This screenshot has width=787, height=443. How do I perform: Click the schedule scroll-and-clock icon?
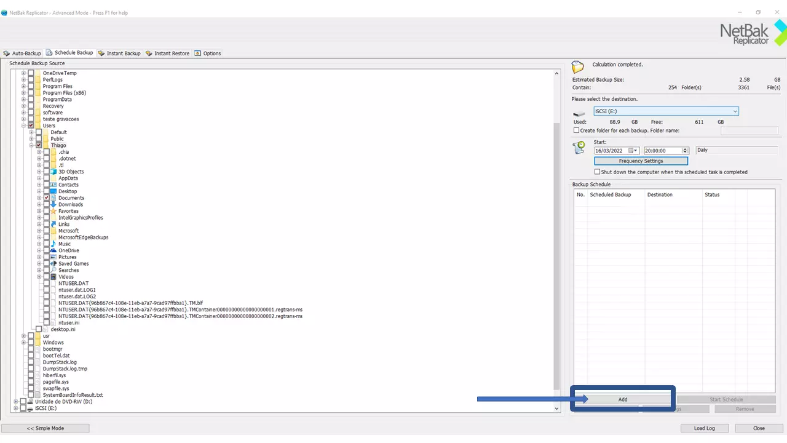pos(579,147)
